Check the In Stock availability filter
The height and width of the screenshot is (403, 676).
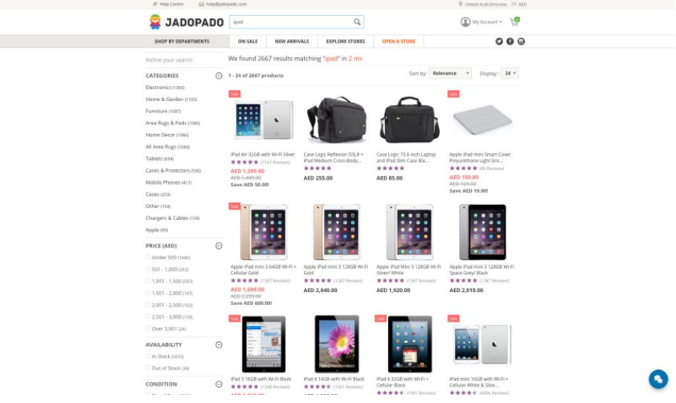click(x=148, y=356)
